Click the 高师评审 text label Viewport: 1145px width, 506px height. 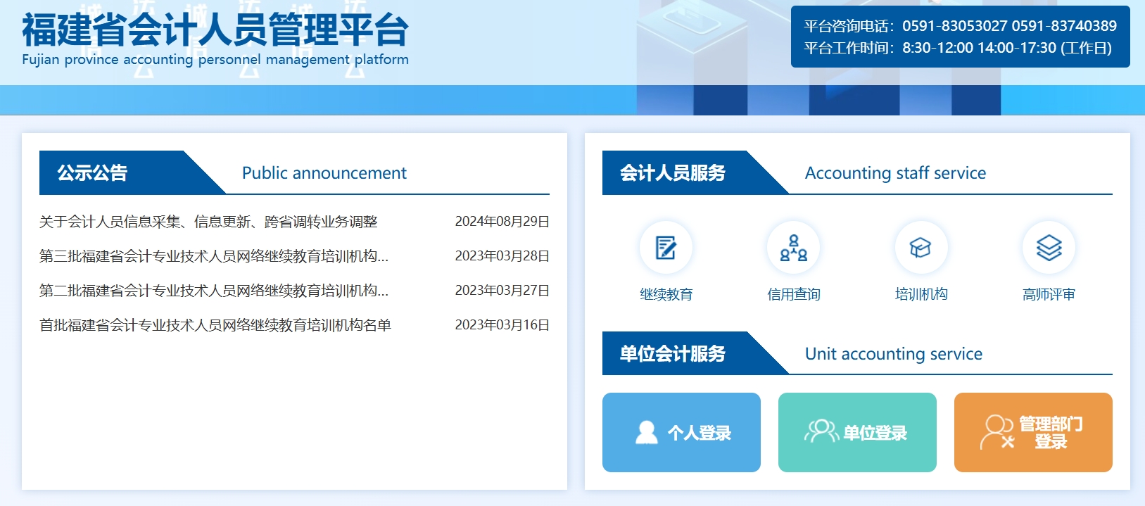(x=1049, y=294)
